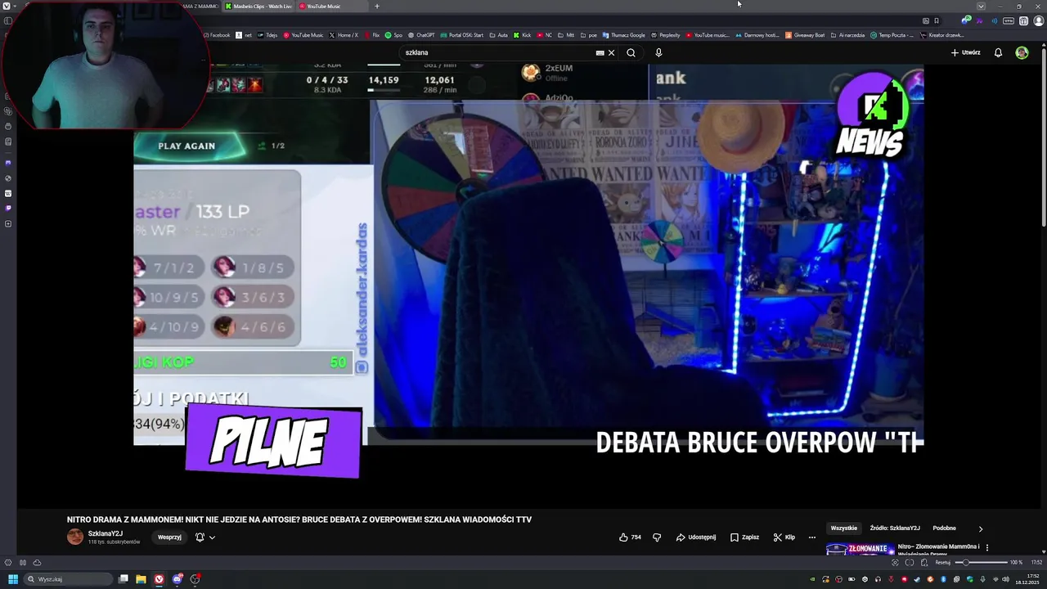Adjust the page zoom slider

[x=982, y=562]
